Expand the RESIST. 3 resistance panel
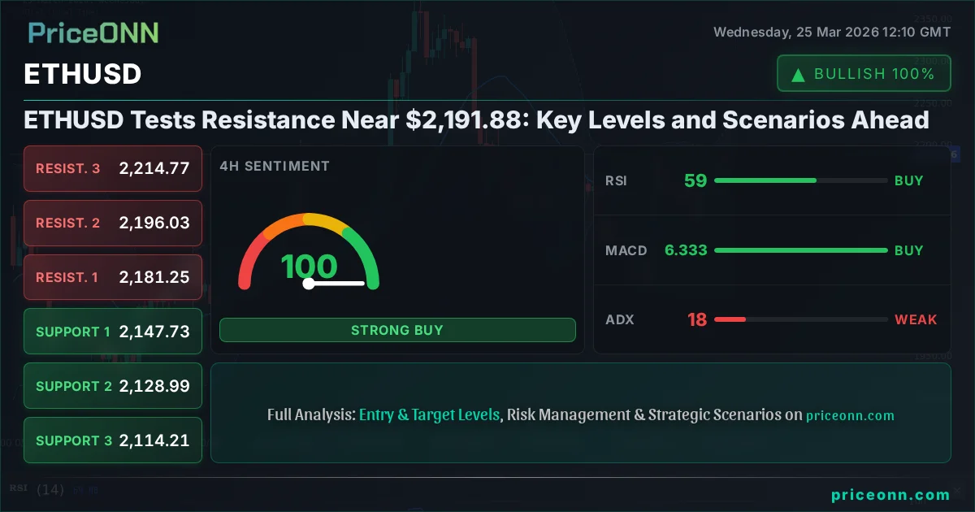Screen dimensions: 975x512 click(x=112, y=168)
